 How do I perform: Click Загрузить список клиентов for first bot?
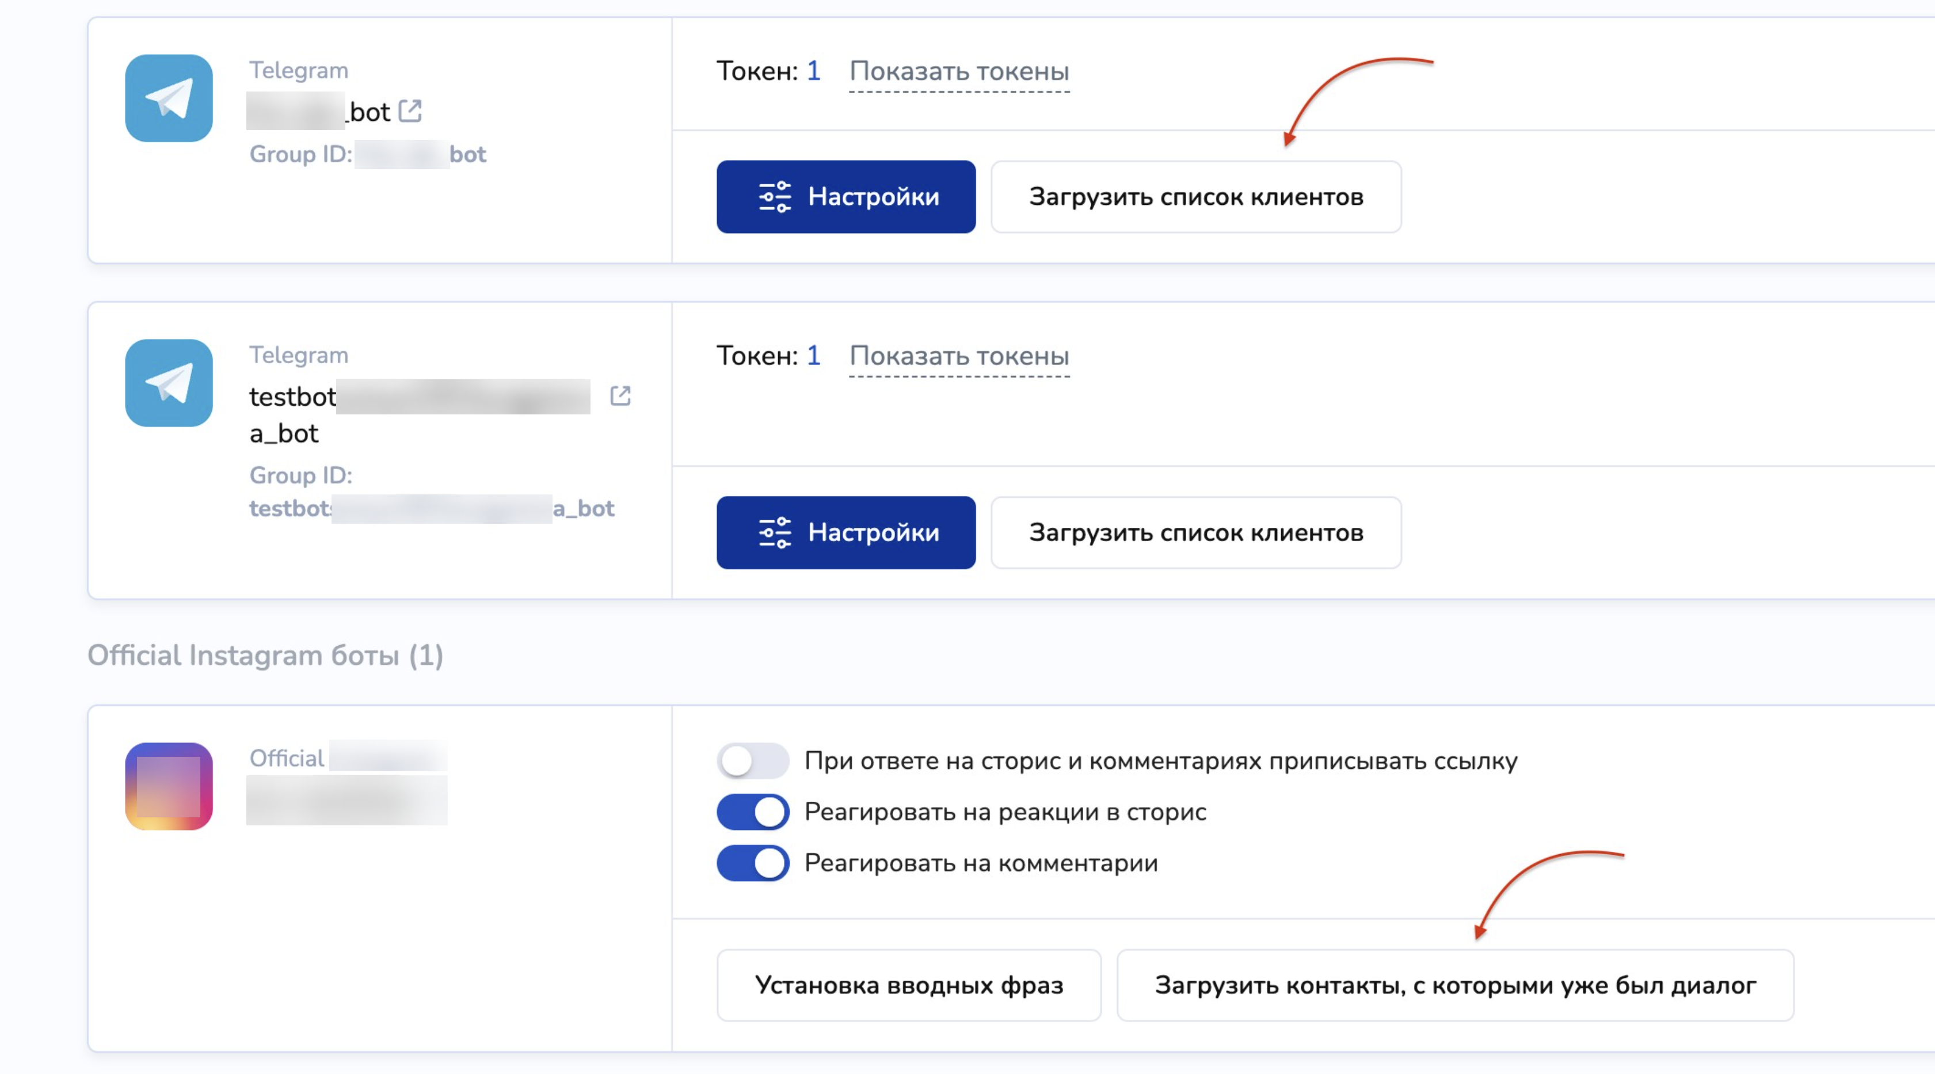(1195, 197)
